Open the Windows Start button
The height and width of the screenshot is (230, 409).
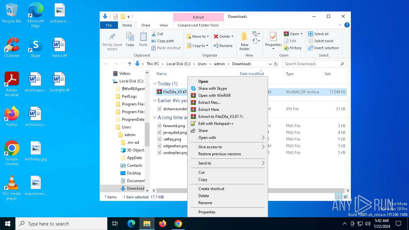pyautogui.click(x=8, y=224)
